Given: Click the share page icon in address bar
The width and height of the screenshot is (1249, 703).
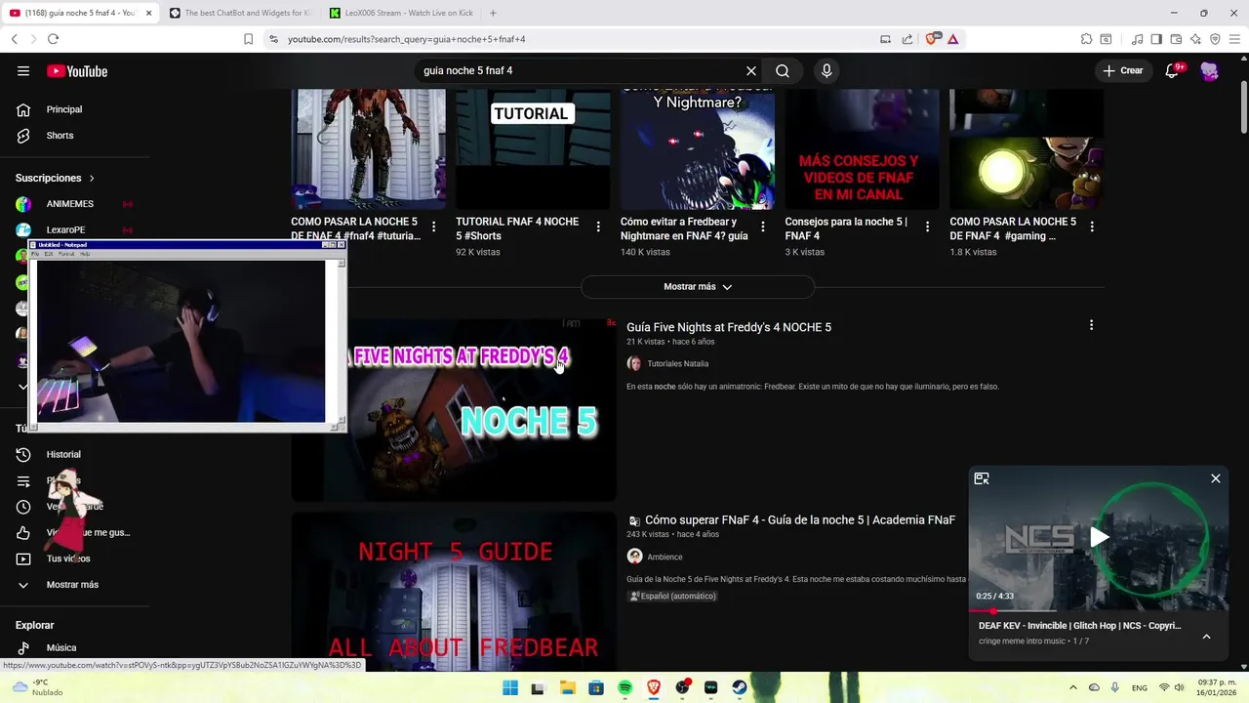Looking at the screenshot, I should 907,39.
